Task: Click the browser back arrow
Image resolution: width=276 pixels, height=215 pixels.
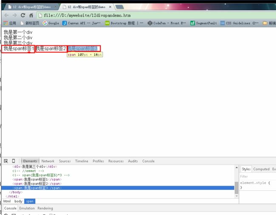Action: tap(7, 15)
